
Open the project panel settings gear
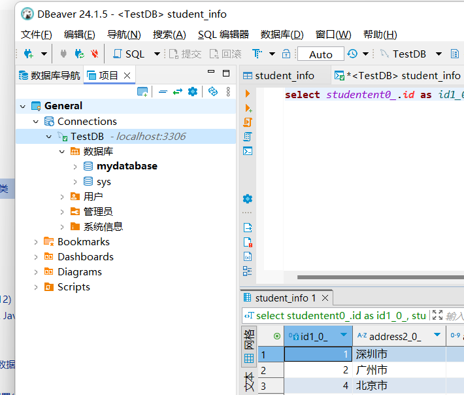coord(193,92)
